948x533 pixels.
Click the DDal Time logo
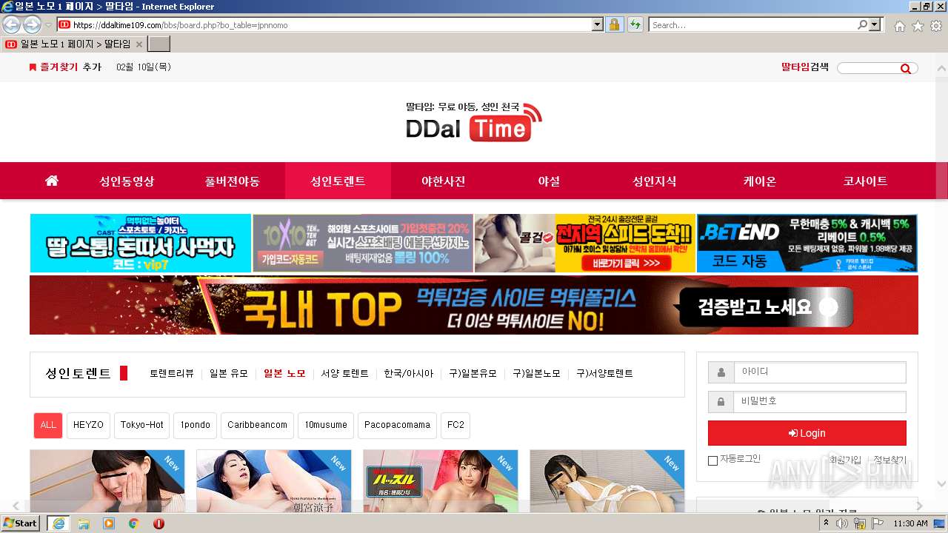(474, 122)
